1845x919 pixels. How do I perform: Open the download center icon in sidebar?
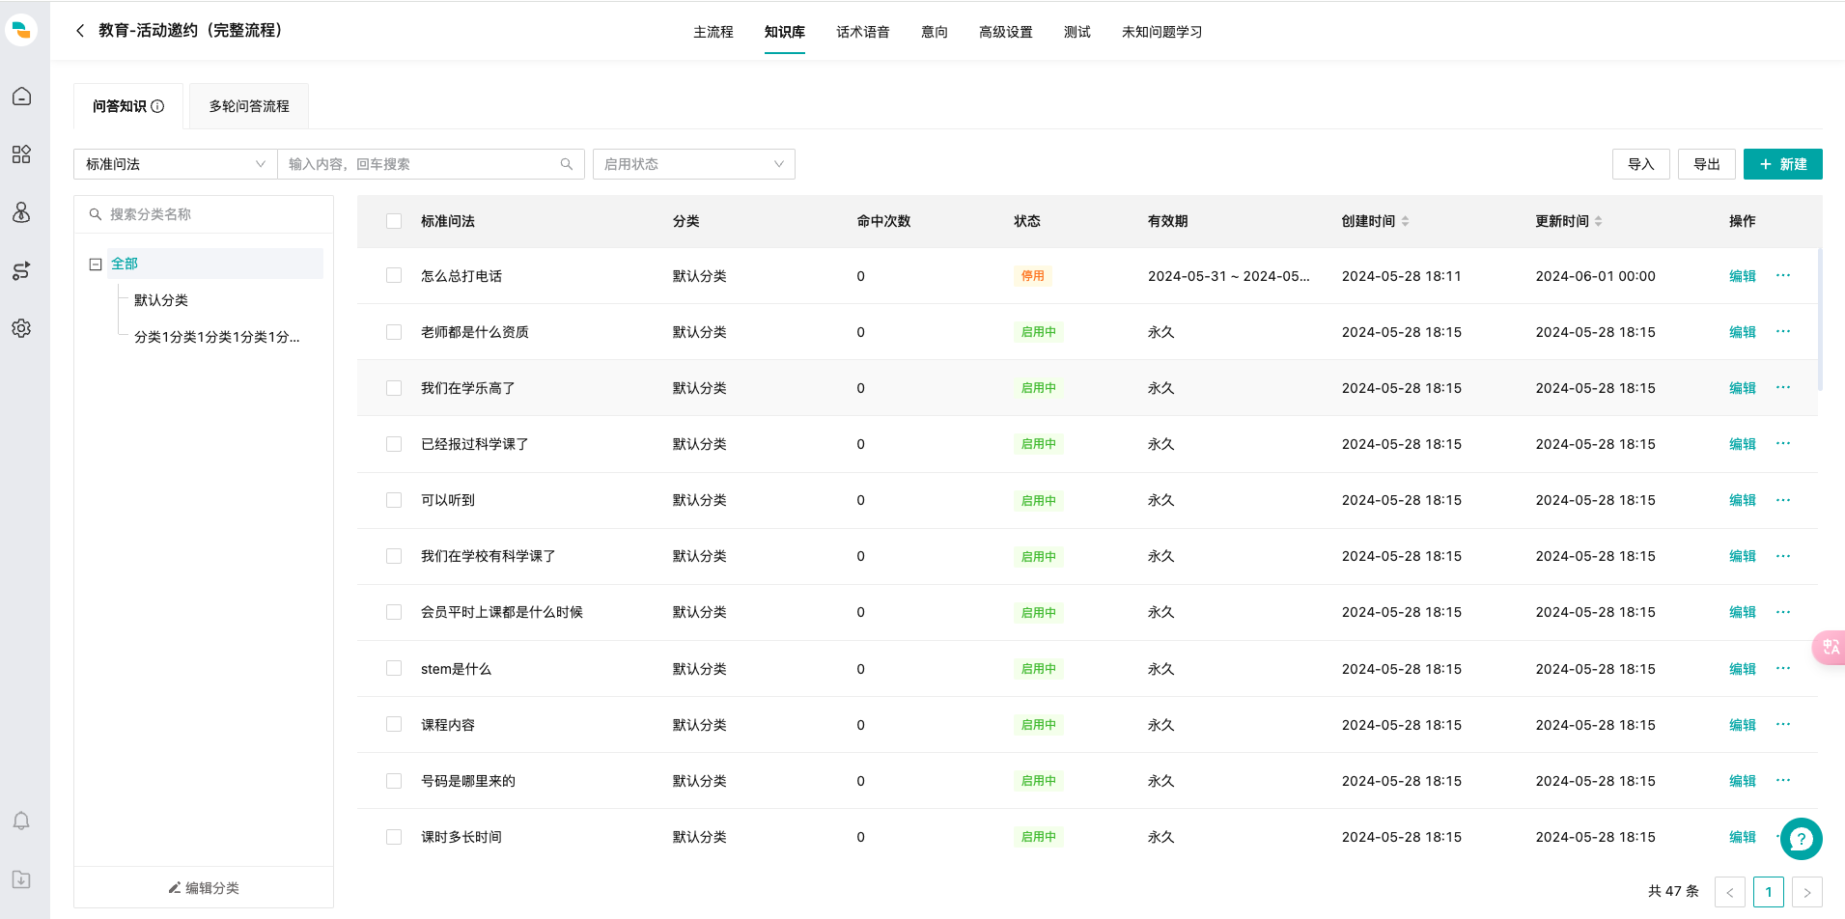click(x=21, y=879)
